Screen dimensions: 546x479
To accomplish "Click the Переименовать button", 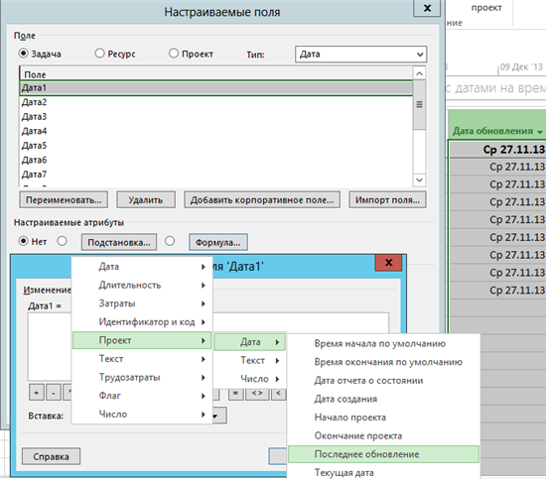I will 64,200.
